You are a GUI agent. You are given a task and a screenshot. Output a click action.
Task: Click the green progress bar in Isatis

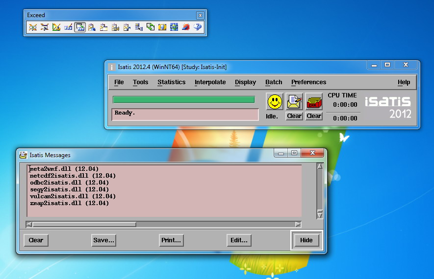point(184,99)
